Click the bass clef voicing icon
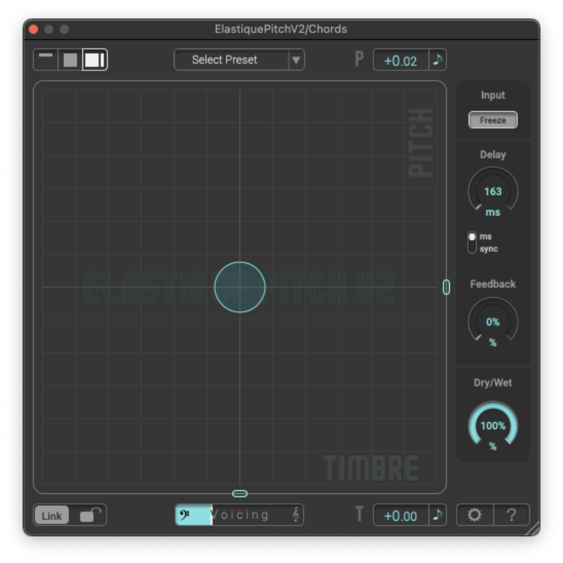The height and width of the screenshot is (563, 563). pos(186,515)
